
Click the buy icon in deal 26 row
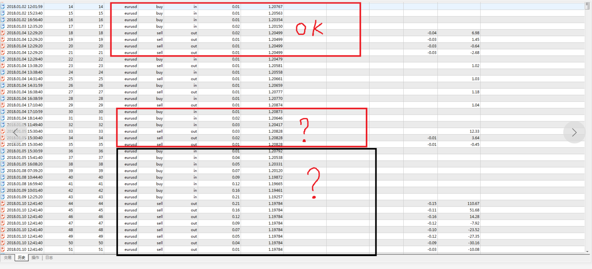tap(3, 85)
